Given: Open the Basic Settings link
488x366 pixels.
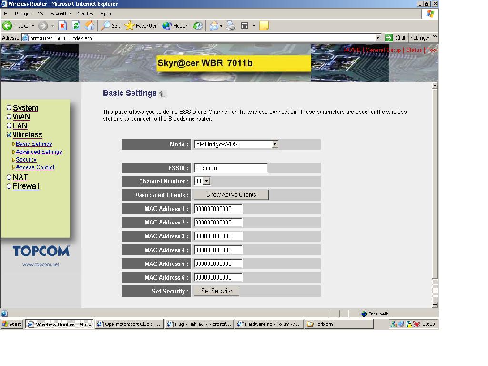Looking at the screenshot, I should (x=34, y=144).
